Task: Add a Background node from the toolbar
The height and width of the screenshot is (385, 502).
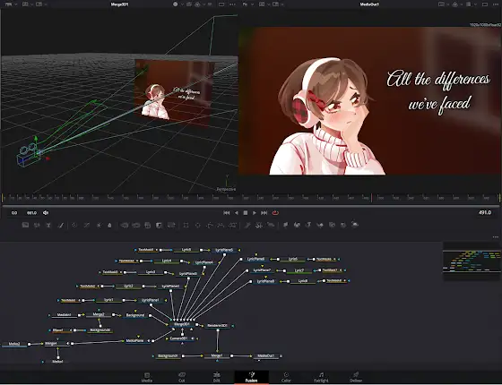Action: [25, 225]
